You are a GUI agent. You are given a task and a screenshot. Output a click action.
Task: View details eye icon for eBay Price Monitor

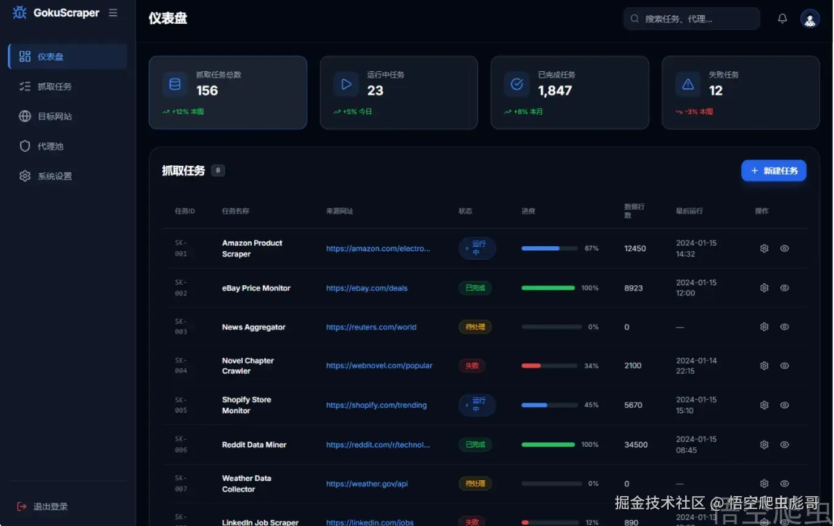click(x=785, y=288)
